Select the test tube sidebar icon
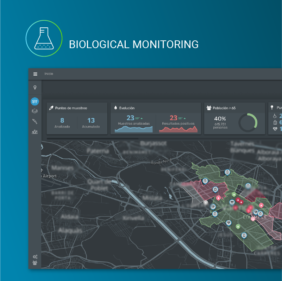 tap(35, 122)
